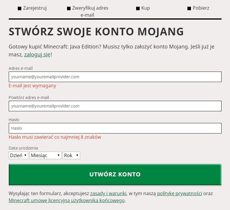Click the 'E-mail jest wymagany' error text
Screen dimensions: 230x210
click(x=32, y=86)
